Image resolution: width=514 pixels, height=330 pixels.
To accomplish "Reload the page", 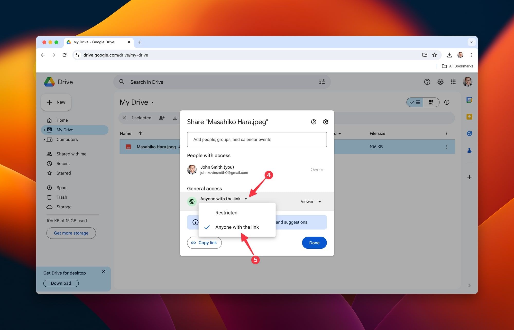I will click(65, 55).
